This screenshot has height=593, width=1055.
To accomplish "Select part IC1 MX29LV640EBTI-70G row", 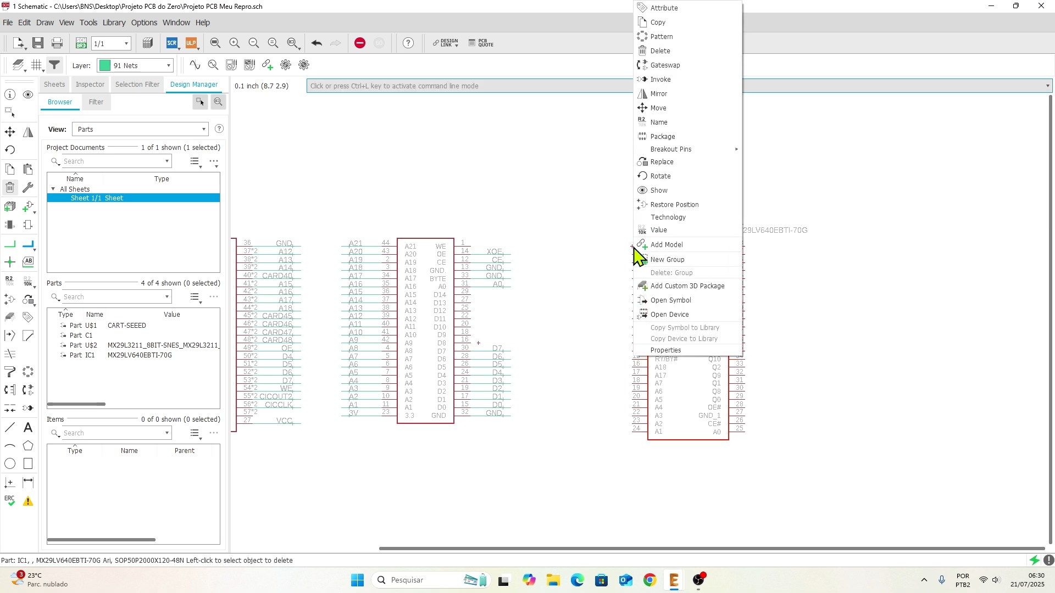I will coord(134,355).
